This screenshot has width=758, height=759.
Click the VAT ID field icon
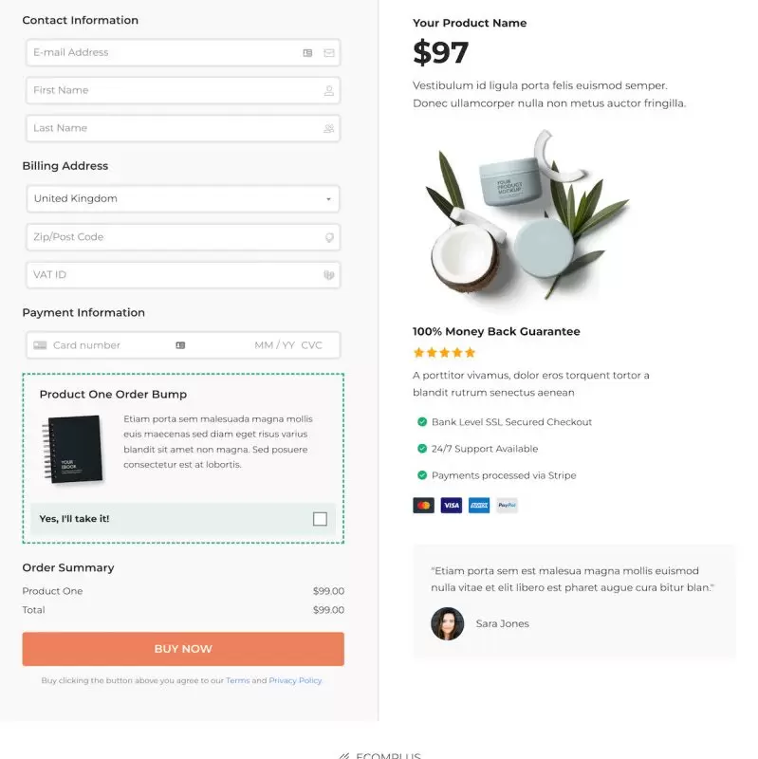coord(328,275)
